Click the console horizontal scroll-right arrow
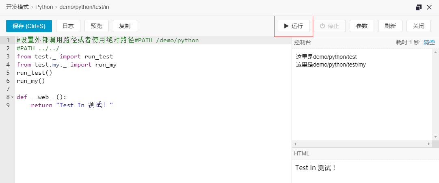 tap(428, 144)
